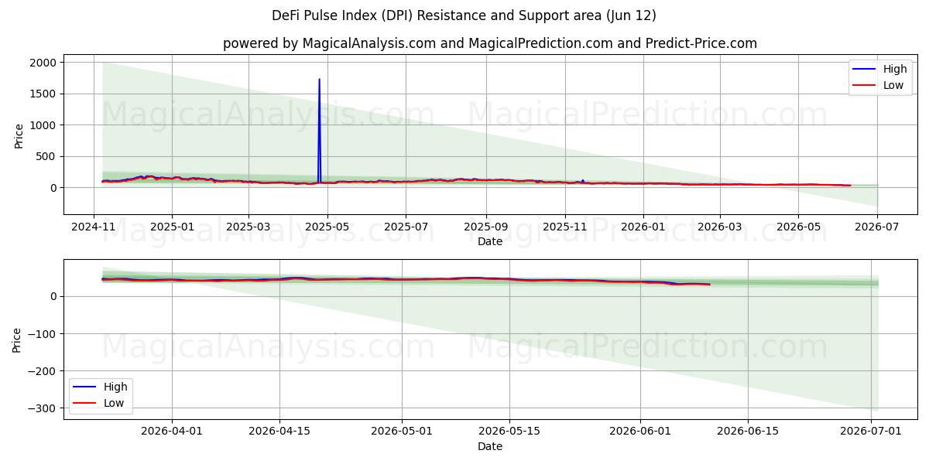929x464 pixels.
Task: Click the 'Price' axis label of the upper chart
Action: (x=19, y=136)
